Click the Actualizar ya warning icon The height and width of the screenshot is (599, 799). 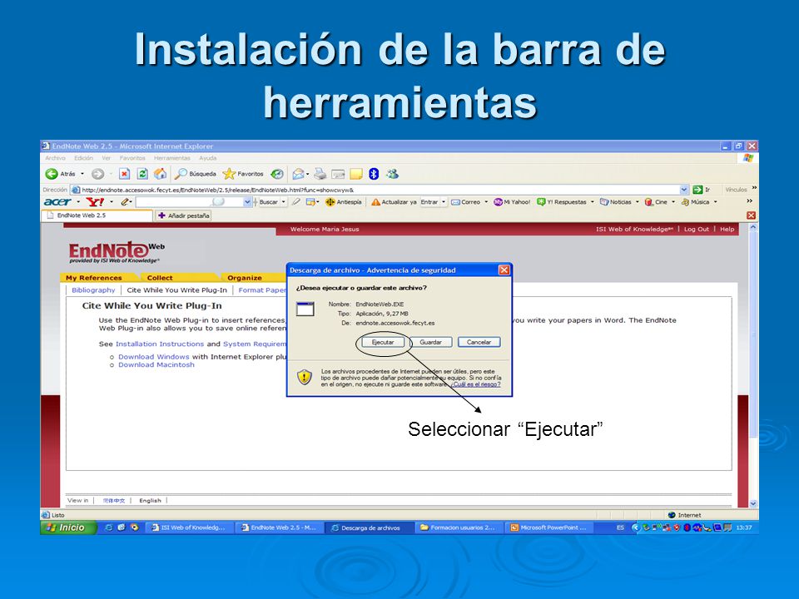point(375,202)
